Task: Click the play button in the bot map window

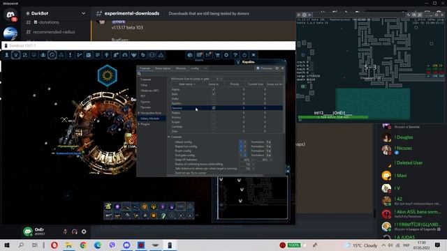Action: point(310,15)
